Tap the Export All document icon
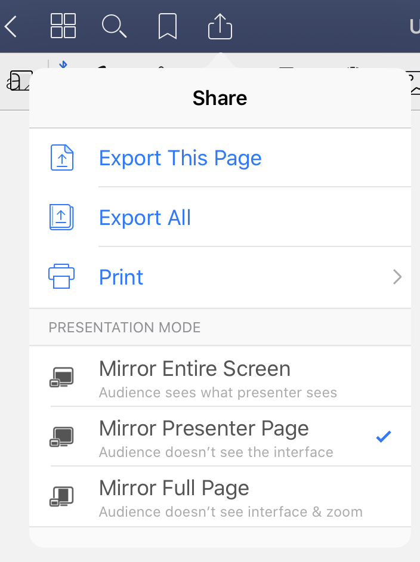 pyautogui.click(x=62, y=217)
